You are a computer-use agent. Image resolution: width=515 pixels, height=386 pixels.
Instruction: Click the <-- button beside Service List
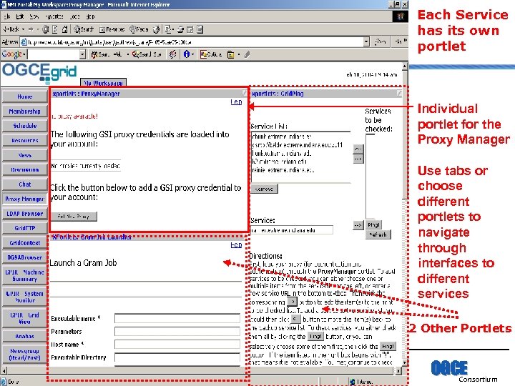click(x=358, y=149)
